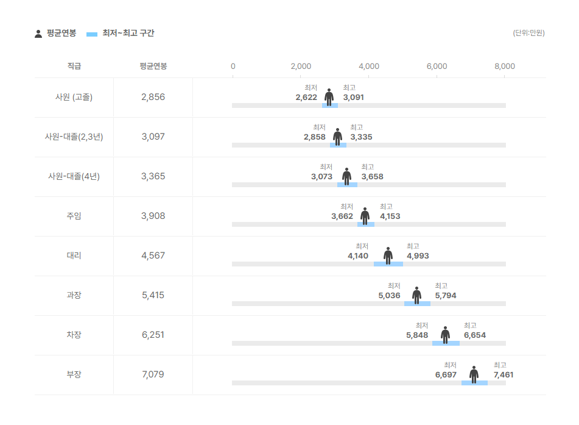579x425 pixels.
Task: Click the 평균연봉 column header
Action: click(153, 66)
